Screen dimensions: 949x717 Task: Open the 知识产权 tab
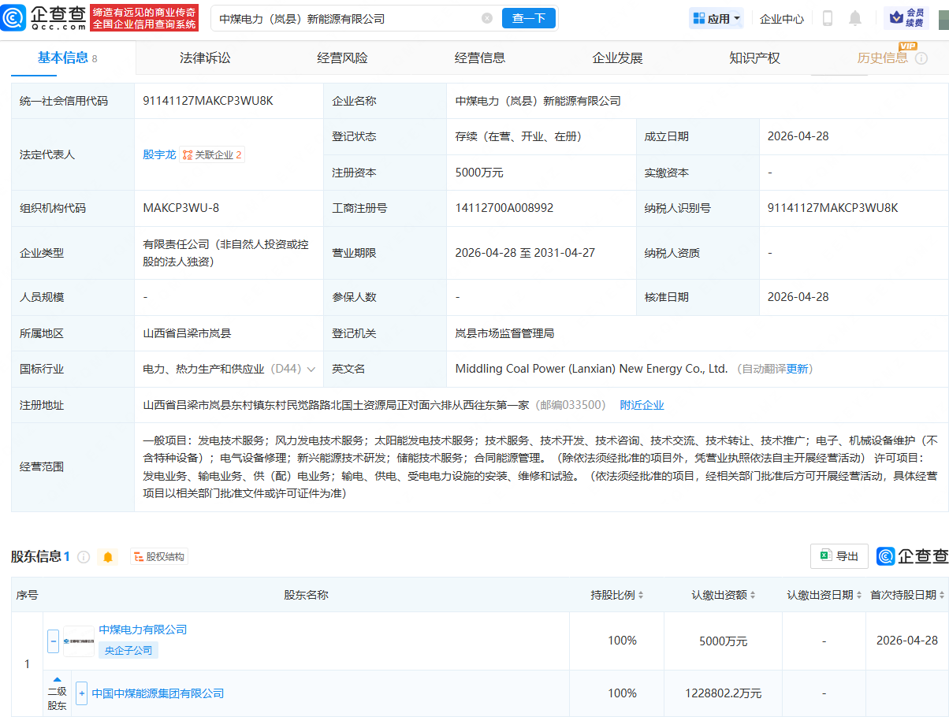(x=754, y=58)
